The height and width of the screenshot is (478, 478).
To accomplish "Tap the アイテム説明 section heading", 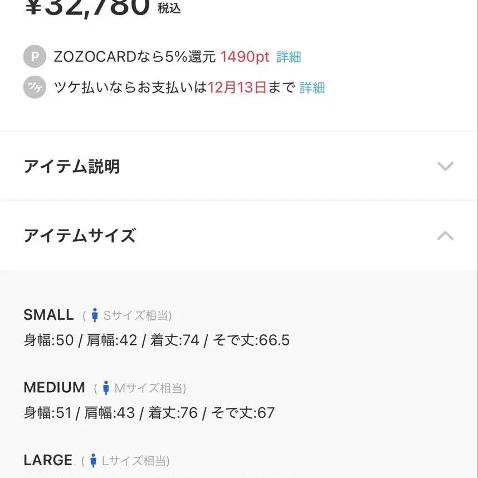I will click(71, 166).
